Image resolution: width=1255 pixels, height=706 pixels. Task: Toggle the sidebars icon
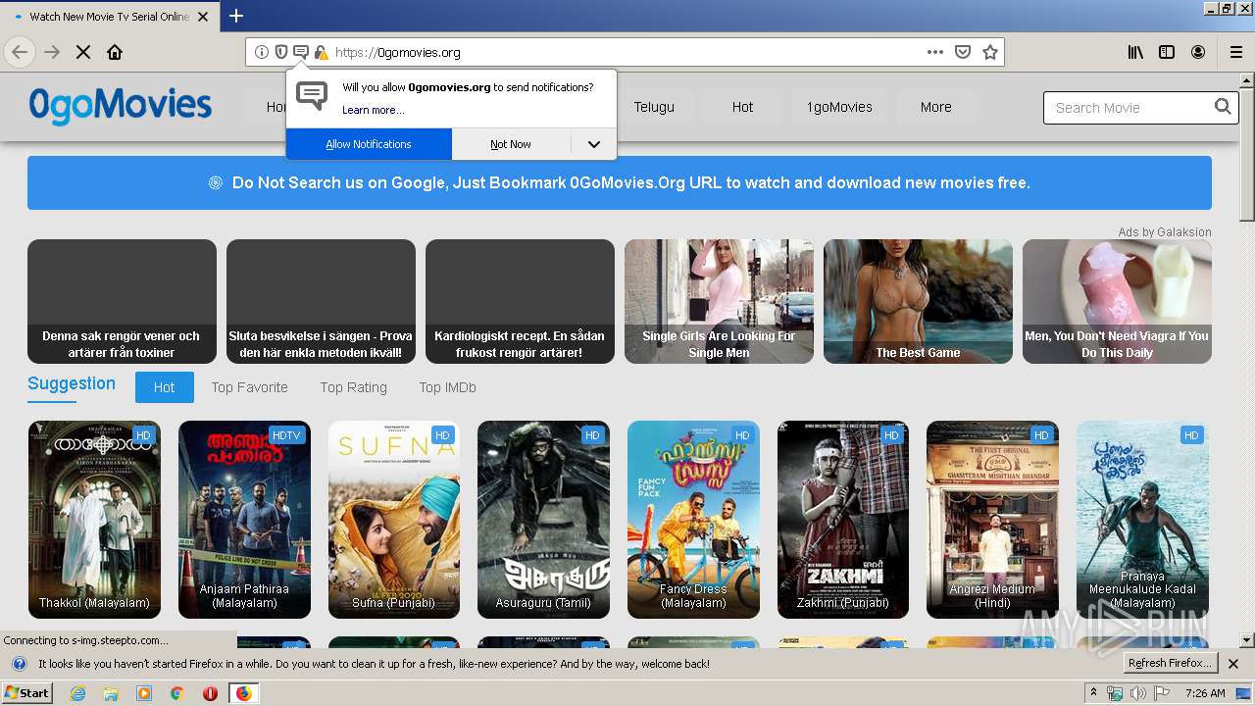(1167, 52)
